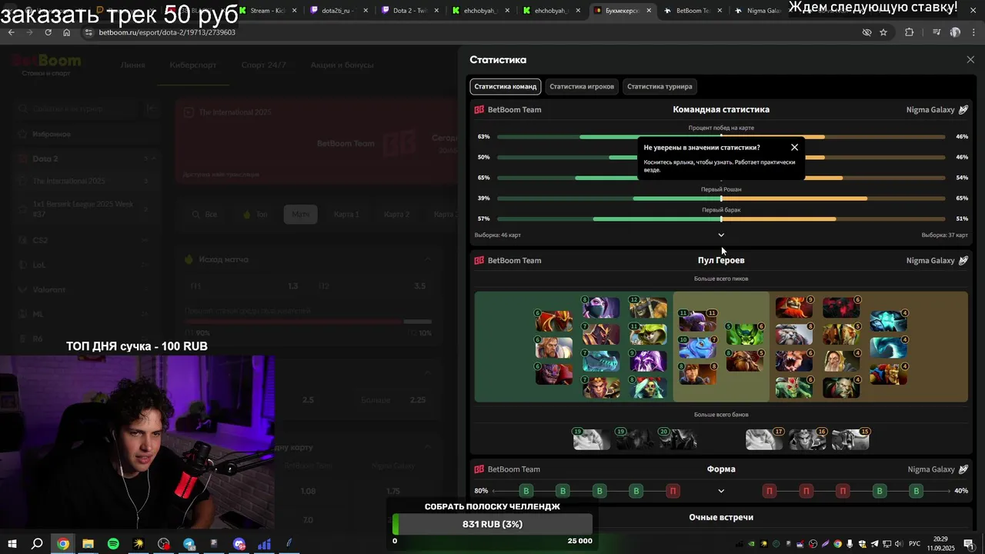Select shared Earthshaker portrait with 8 and 5
Screen dimensions: 985x554
745,360
